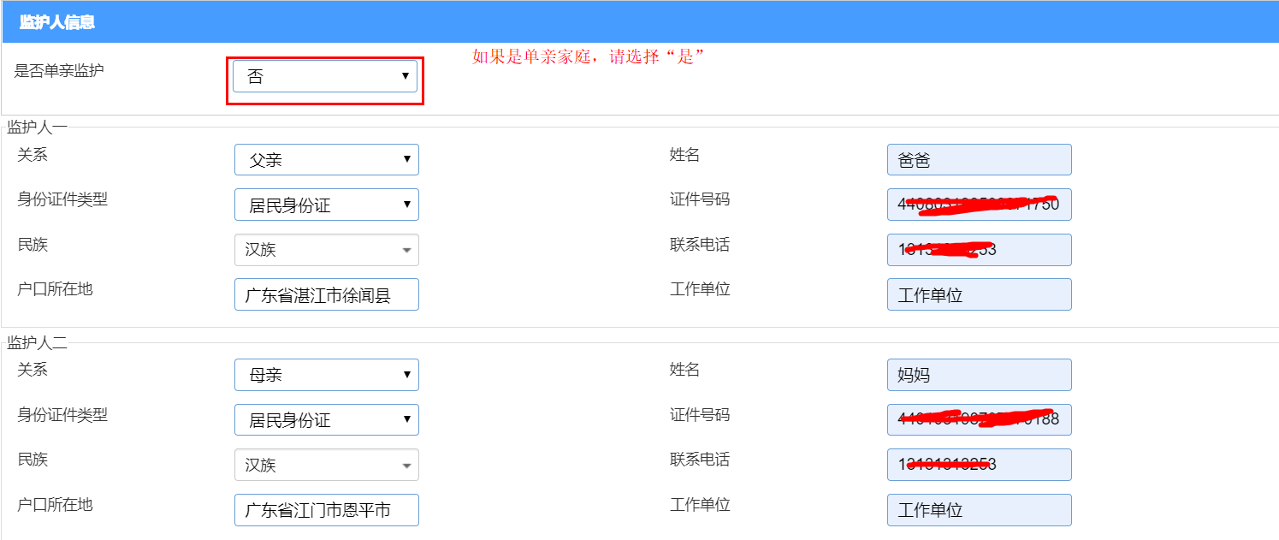The height and width of the screenshot is (540, 1279).
Task: Click the 姓名 field containing 妈妈
Action: pos(979,375)
